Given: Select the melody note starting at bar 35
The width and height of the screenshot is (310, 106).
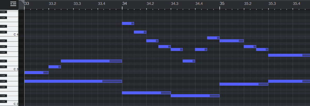Looking at the screenshot, I should click(232, 41).
